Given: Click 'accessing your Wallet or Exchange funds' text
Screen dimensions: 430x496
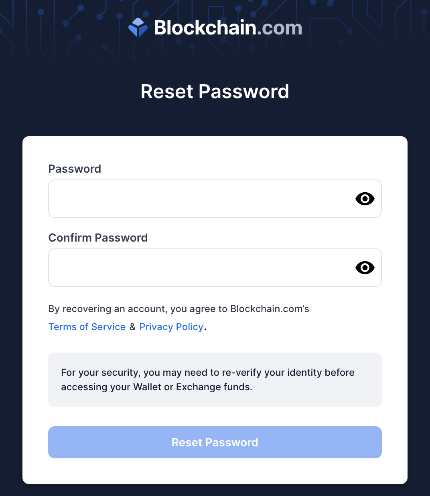Looking at the screenshot, I should pos(156,387).
